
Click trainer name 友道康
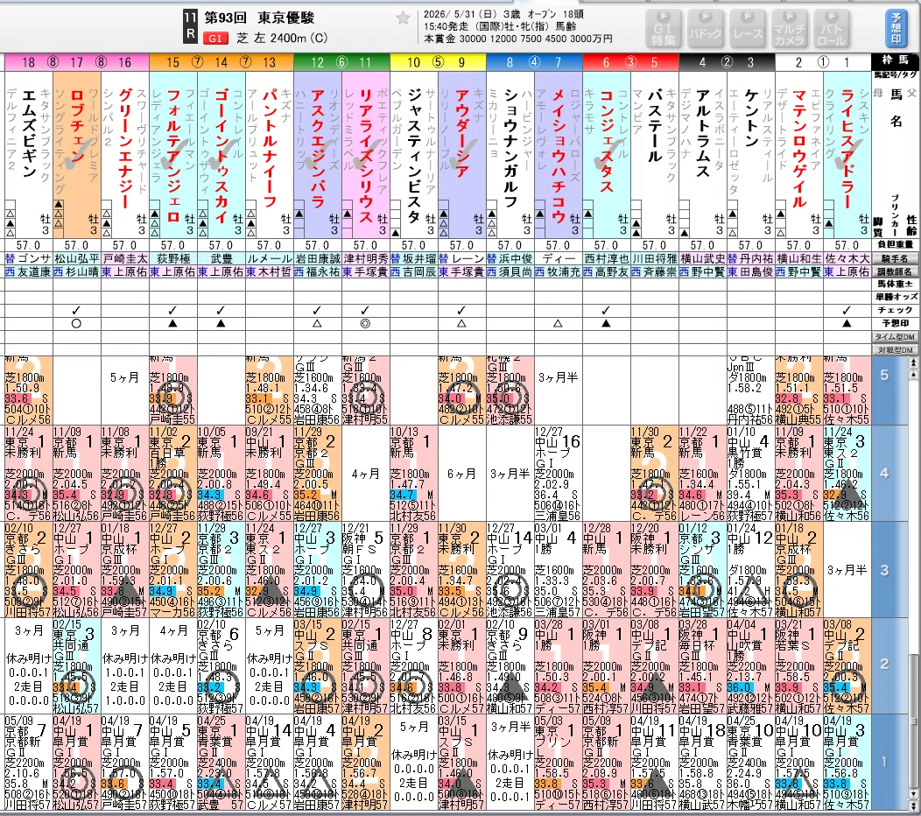[x=34, y=272]
